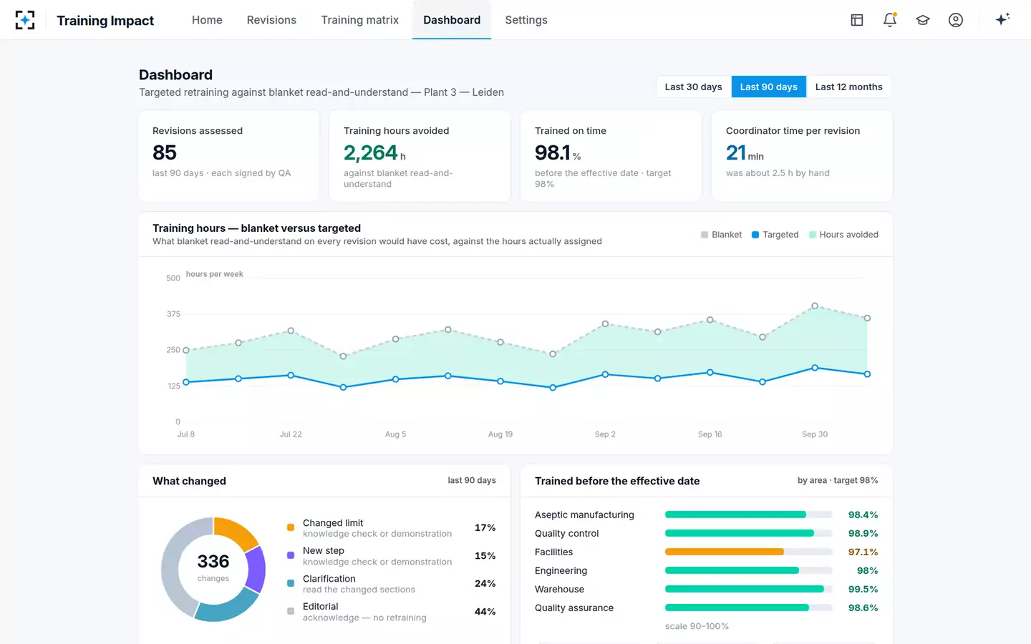The height and width of the screenshot is (644, 1031).
Task: Click the Engineering area row label
Action: pyautogui.click(x=561, y=570)
